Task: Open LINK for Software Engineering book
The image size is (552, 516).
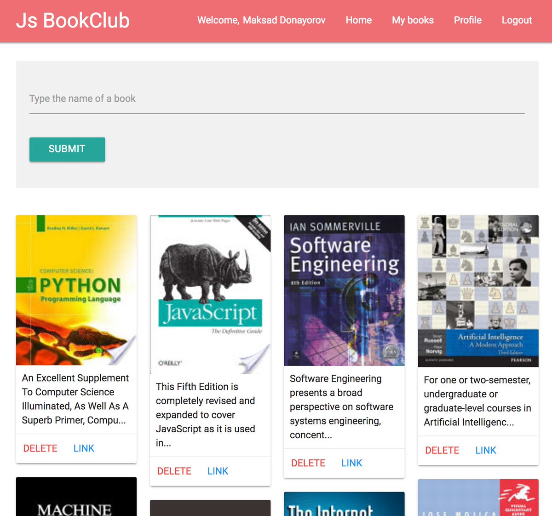Action: pyautogui.click(x=351, y=463)
